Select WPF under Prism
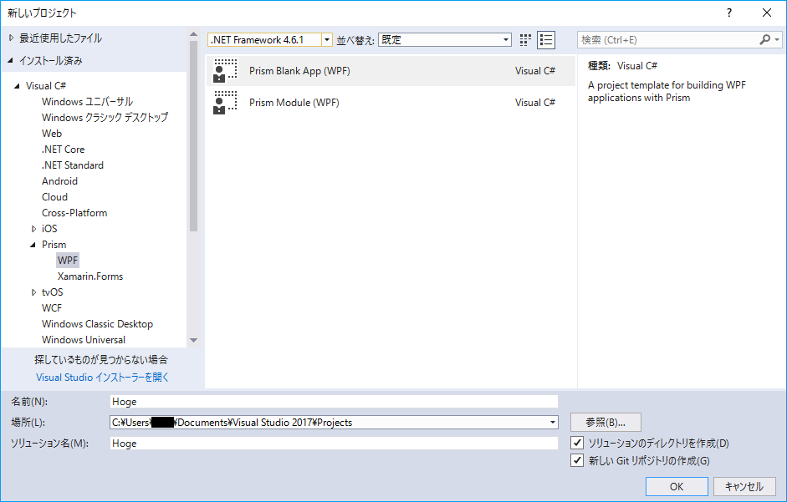Image resolution: width=787 pixels, height=502 pixels. point(67,260)
